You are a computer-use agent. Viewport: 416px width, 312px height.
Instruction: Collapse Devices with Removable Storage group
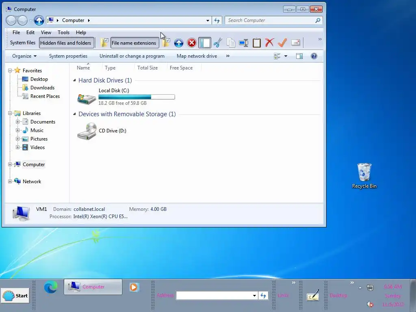click(74, 114)
